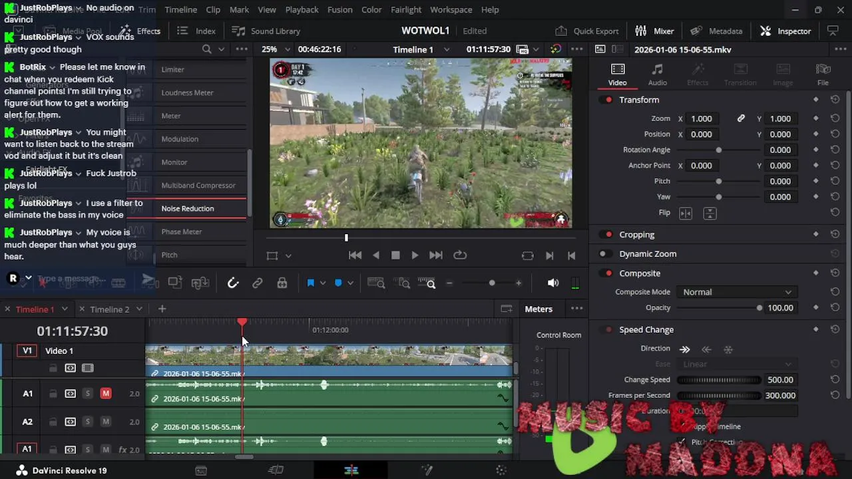Click the timeline zoom slider handle
The width and height of the screenshot is (852, 479).
(492, 283)
